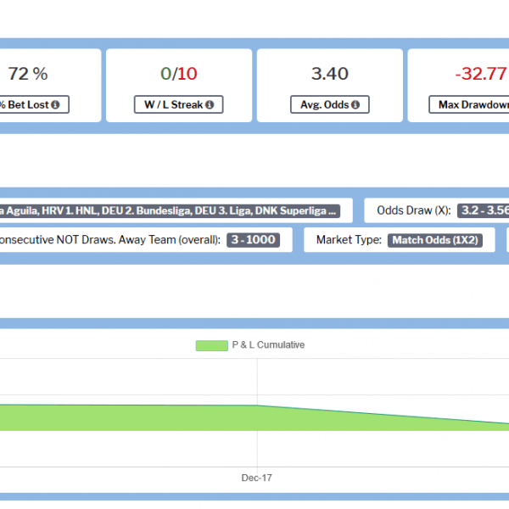The width and height of the screenshot is (509, 509).
Task: Select the 72 % bet lost value
Action: 29,74
